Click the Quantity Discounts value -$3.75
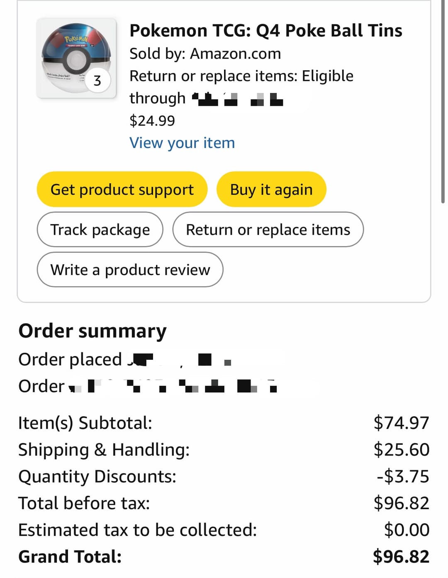 pos(403,476)
